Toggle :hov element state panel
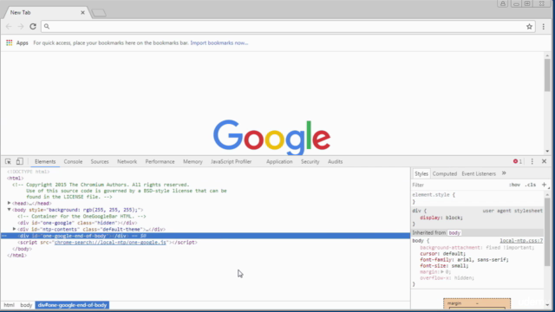The image size is (555, 312). point(514,185)
